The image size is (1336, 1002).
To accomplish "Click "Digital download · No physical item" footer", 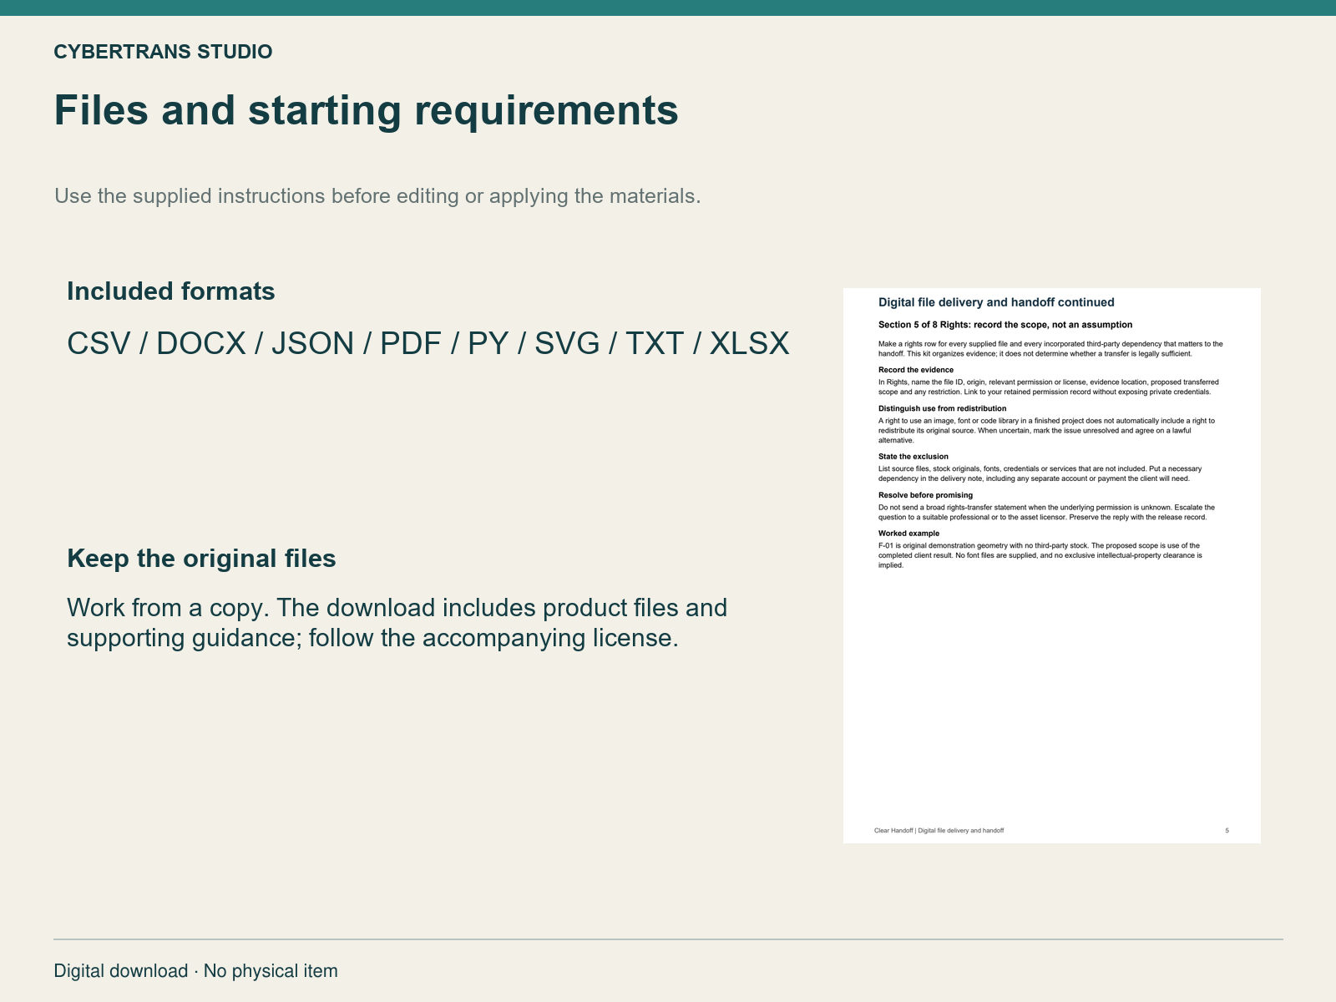I will coord(196,971).
